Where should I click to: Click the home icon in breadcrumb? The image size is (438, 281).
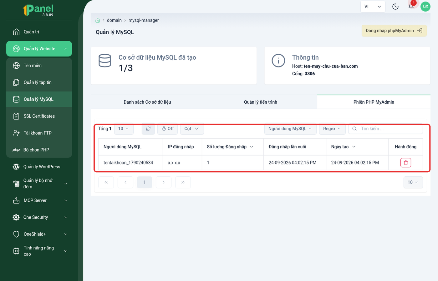click(98, 20)
